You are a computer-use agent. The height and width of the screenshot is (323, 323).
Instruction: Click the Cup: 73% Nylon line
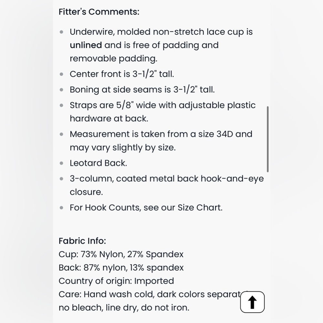121,254
